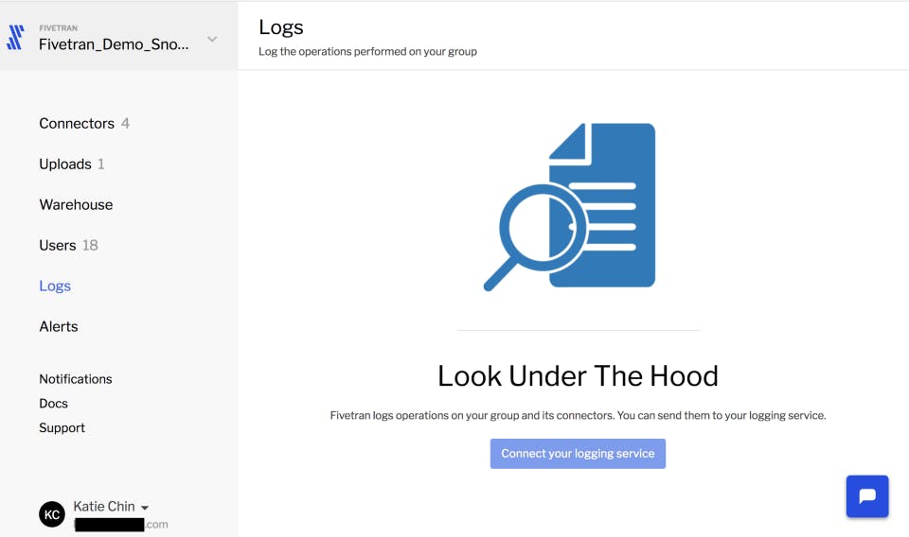Open the Docs link
The width and height of the screenshot is (909, 537).
pyautogui.click(x=53, y=404)
